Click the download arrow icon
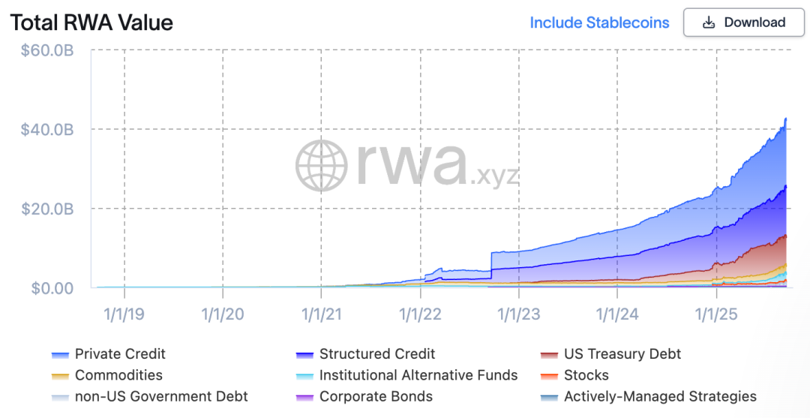 tap(708, 23)
